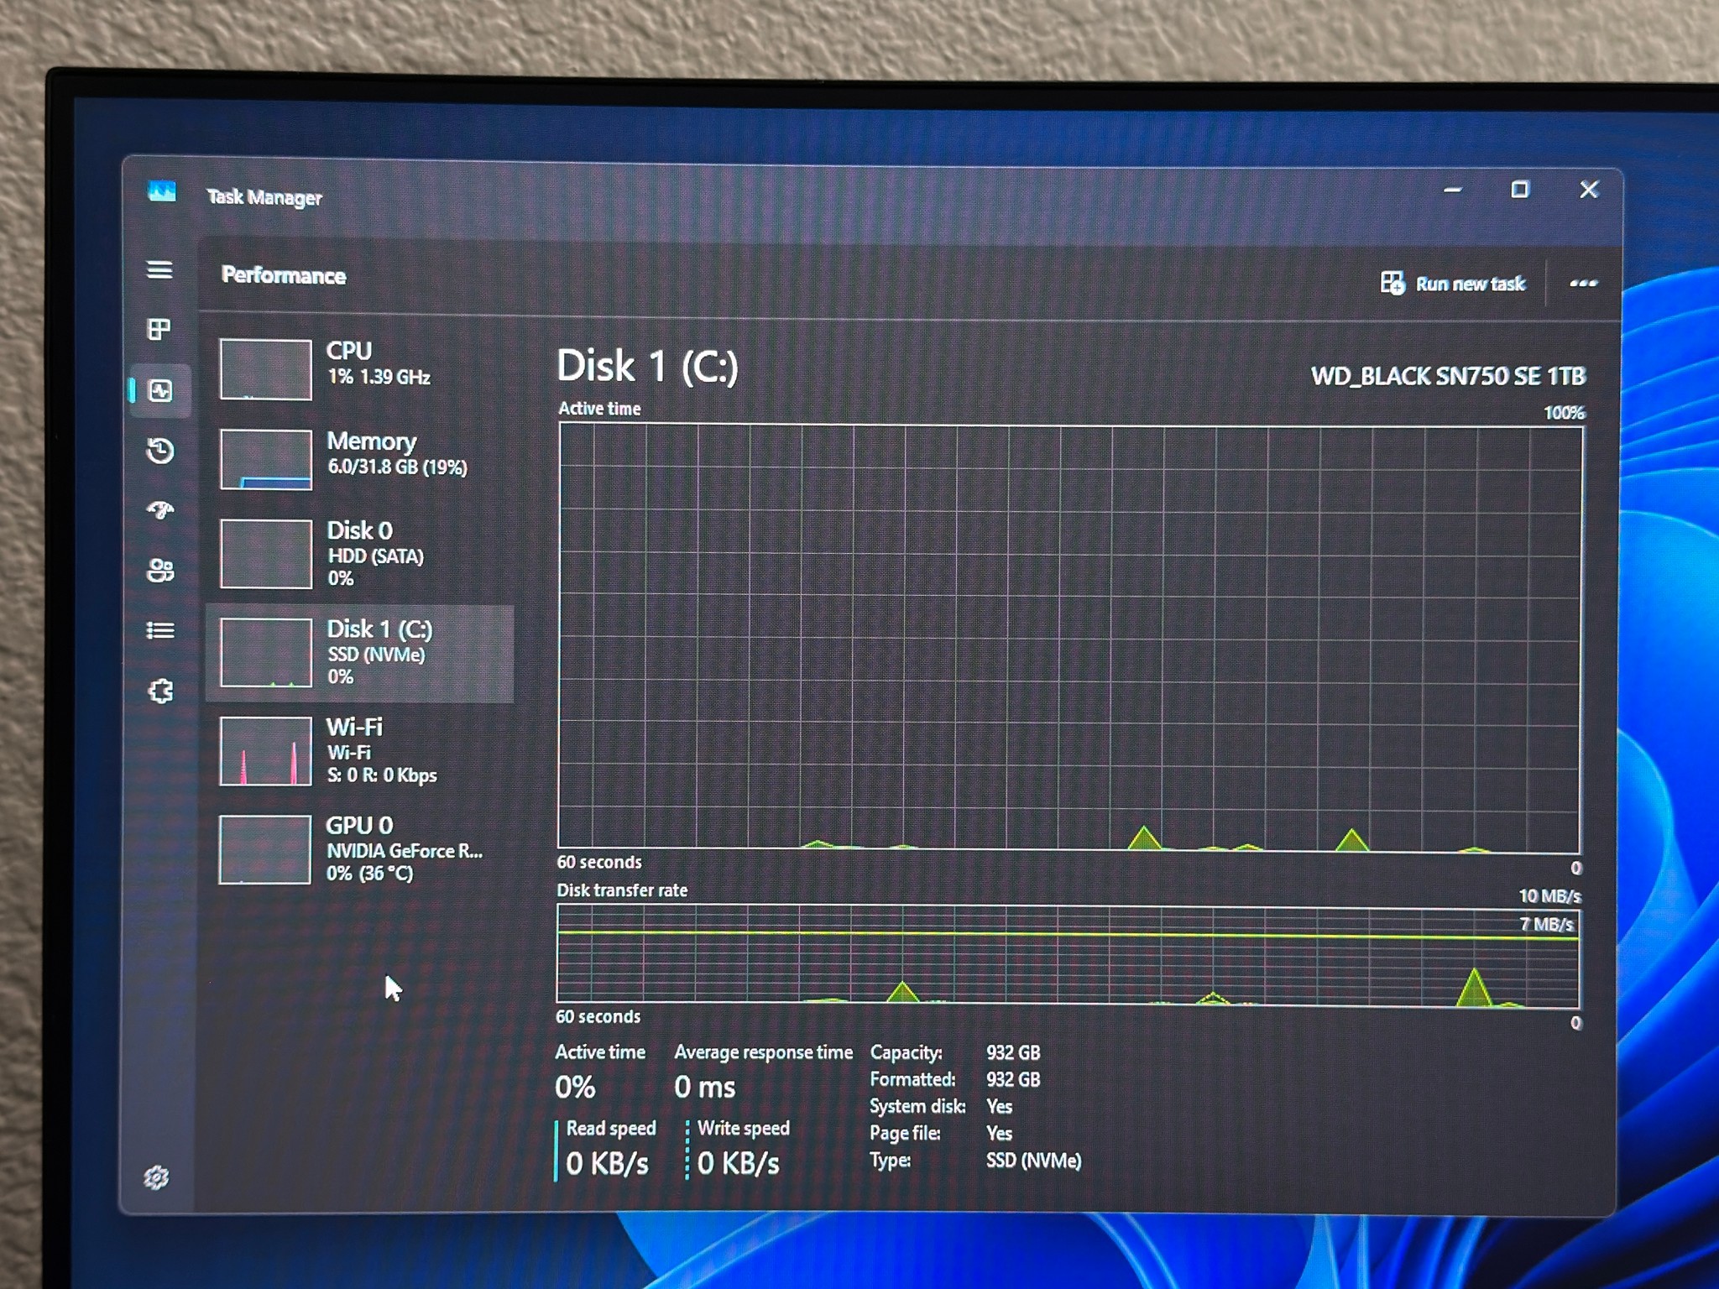Viewport: 1719px width, 1289px height.
Task: Open the navigation hamburger menu
Action: (x=159, y=269)
